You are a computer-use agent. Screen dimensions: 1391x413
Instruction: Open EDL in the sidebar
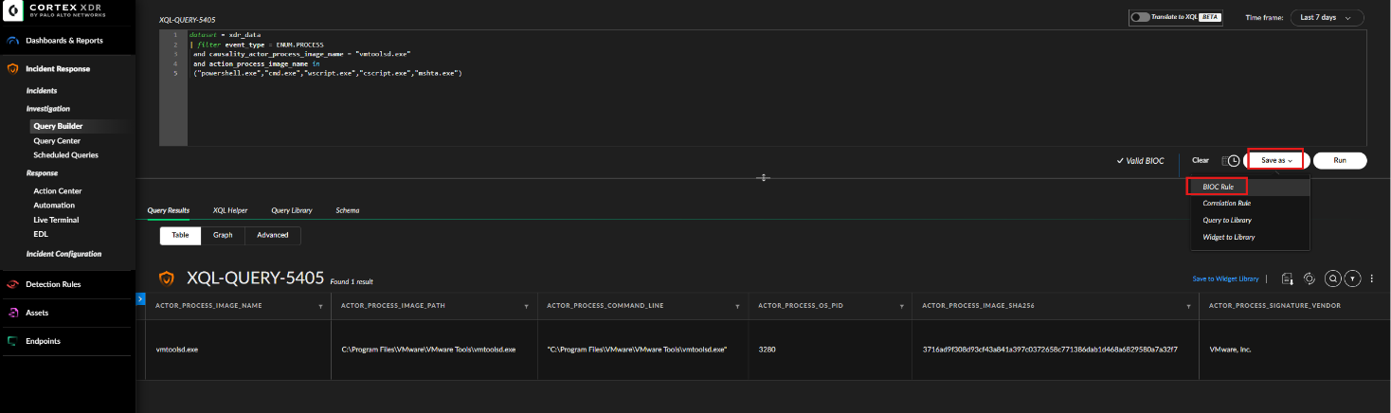click(x=41, y=234)
